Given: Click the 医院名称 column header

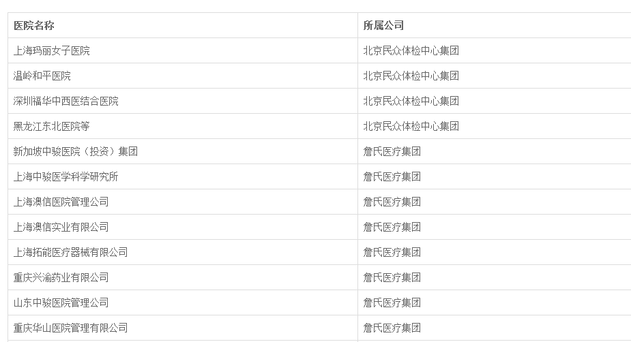Looking at the screenshot, I should [x=34, y=25].
